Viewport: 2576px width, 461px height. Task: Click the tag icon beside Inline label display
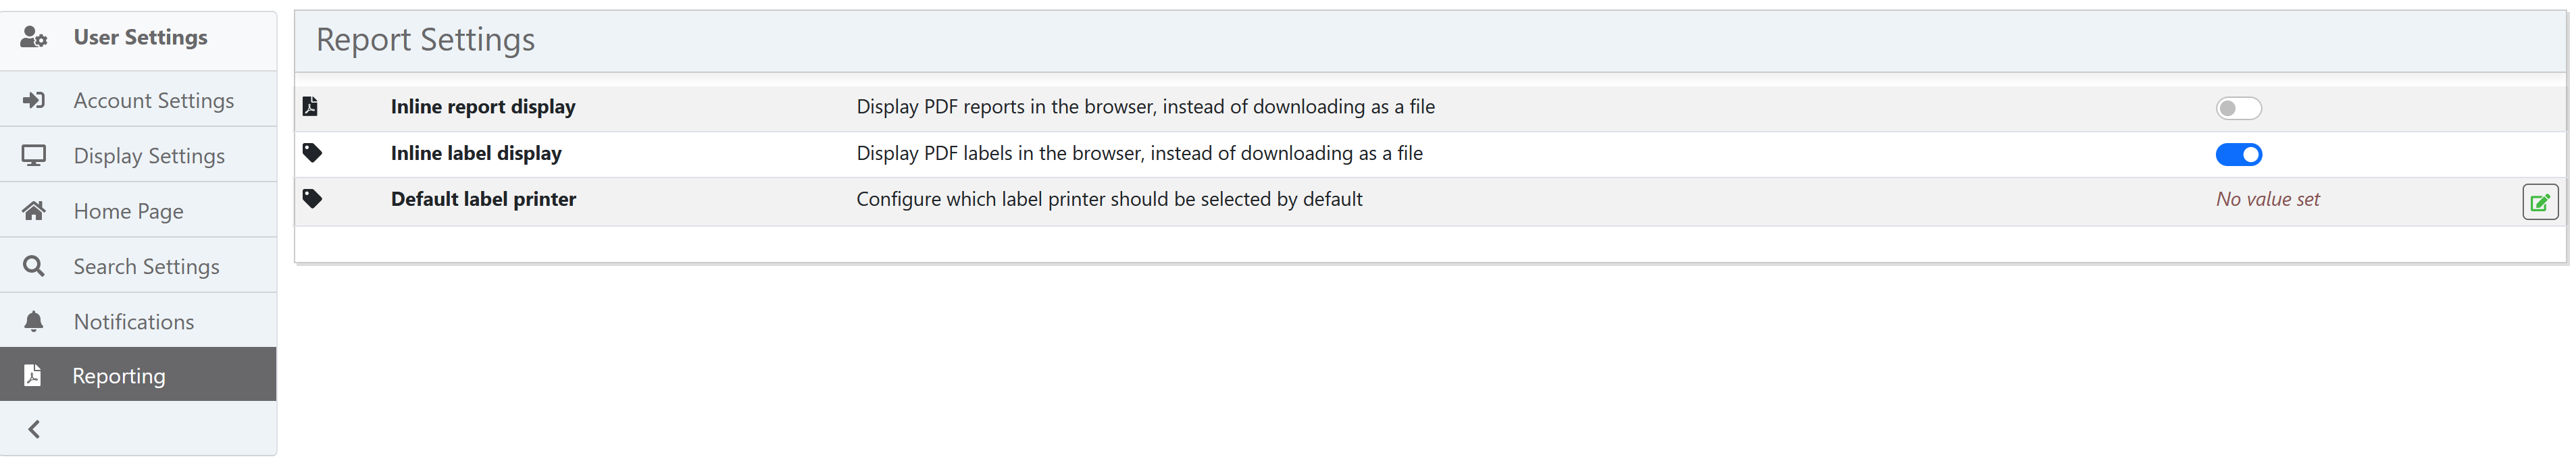(x=313, y=153)
